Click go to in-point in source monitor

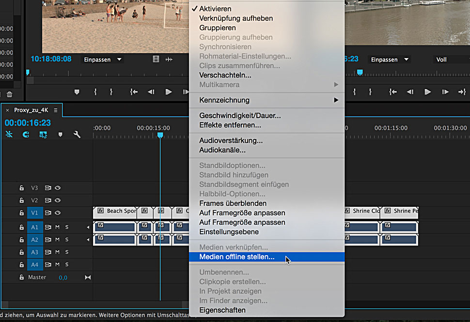coord(134,92)
